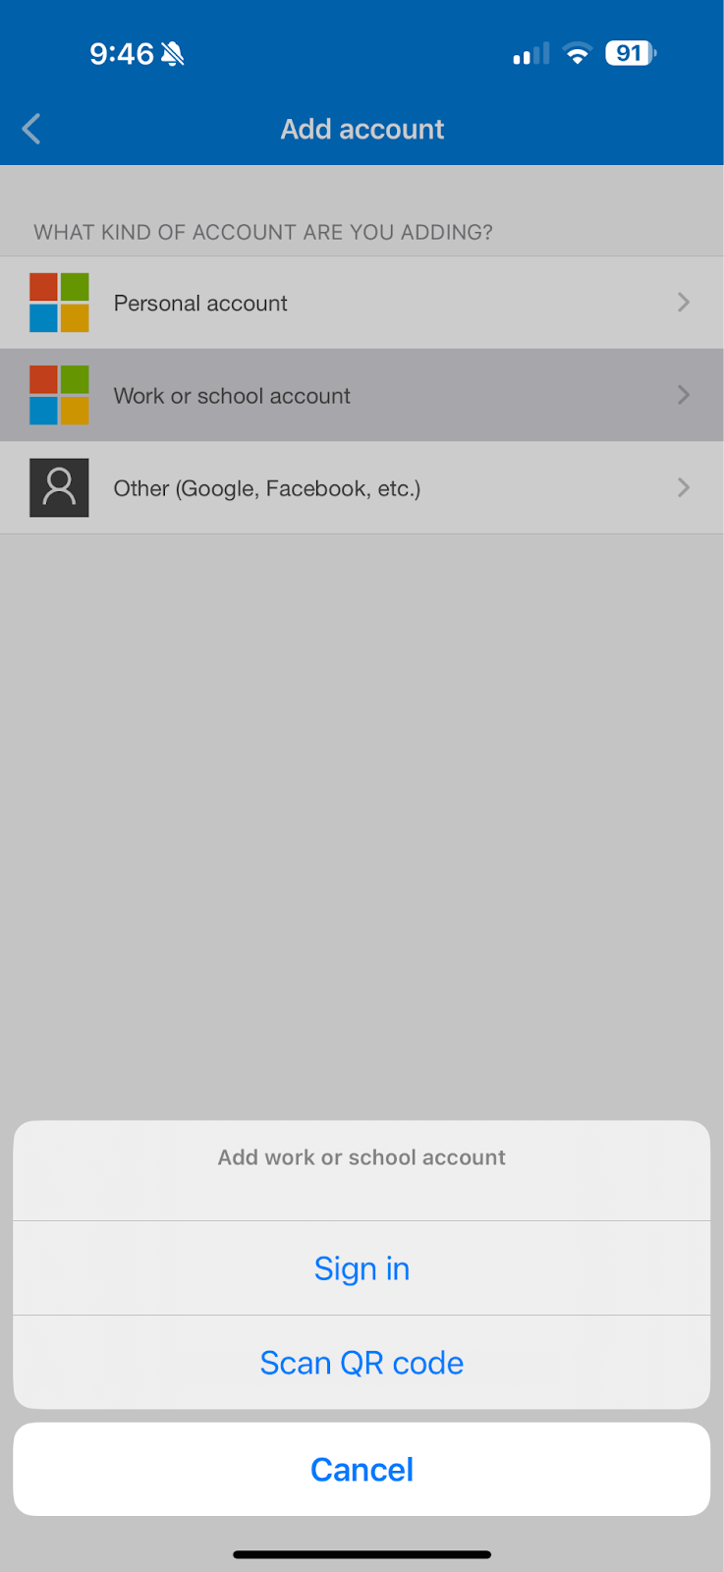The width and height of the screenshot is (724, 1572).
Task: Expand the Work or school account chevron
Action: (x=684, y=395)
